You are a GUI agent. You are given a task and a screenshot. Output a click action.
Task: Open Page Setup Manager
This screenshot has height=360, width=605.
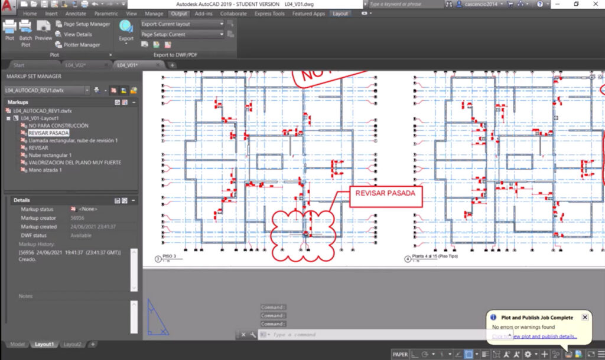82,24
